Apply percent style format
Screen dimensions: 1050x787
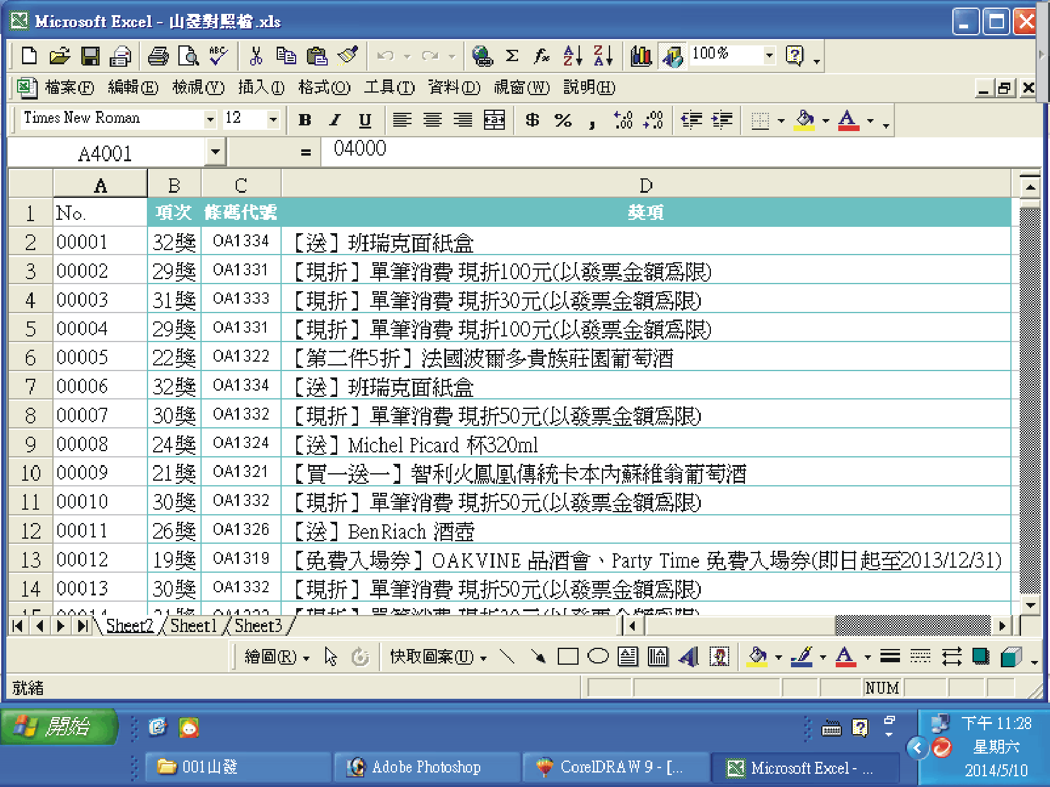coord(563,120)
